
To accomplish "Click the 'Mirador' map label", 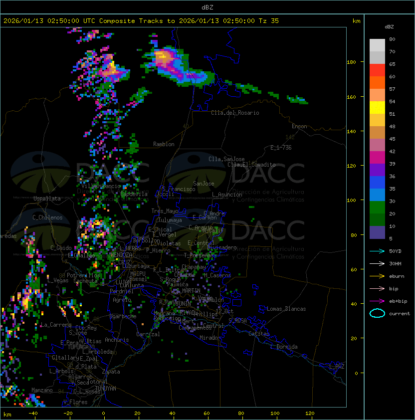I will tap(210, 338).
